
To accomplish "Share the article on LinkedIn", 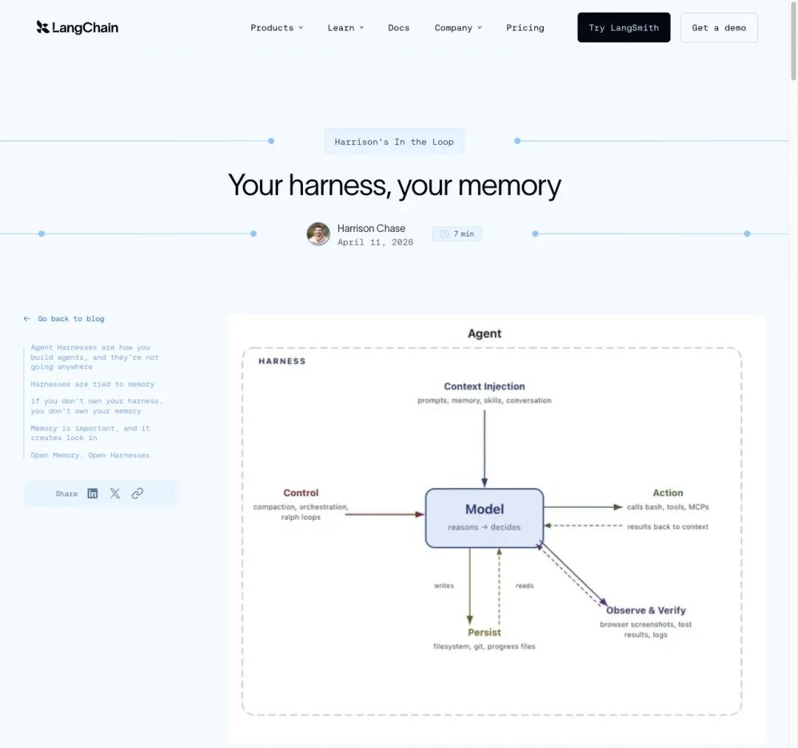I will click(x=92, y=493).
